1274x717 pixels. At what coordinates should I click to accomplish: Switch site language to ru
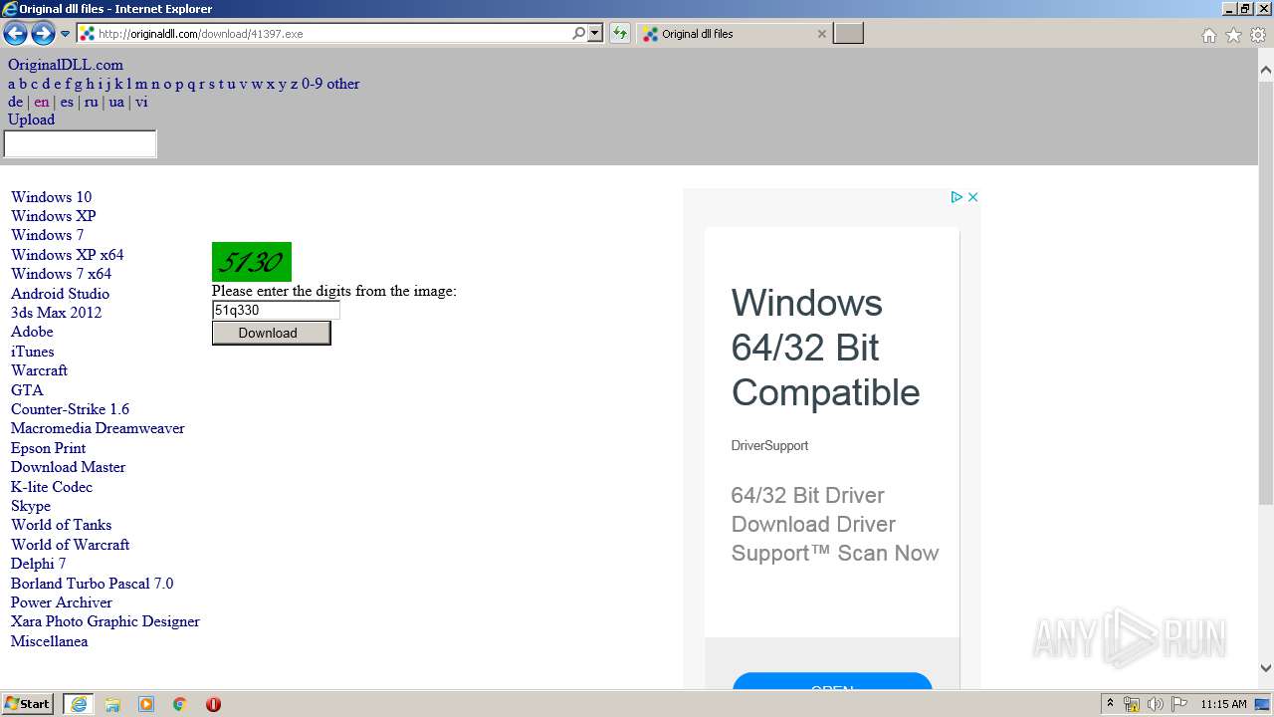tap(92, 102)
